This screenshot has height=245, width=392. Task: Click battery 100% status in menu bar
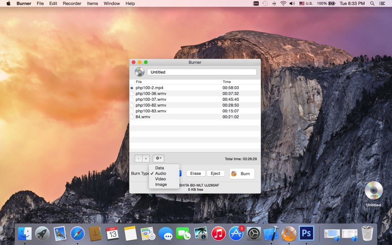(x=326, y=3)
